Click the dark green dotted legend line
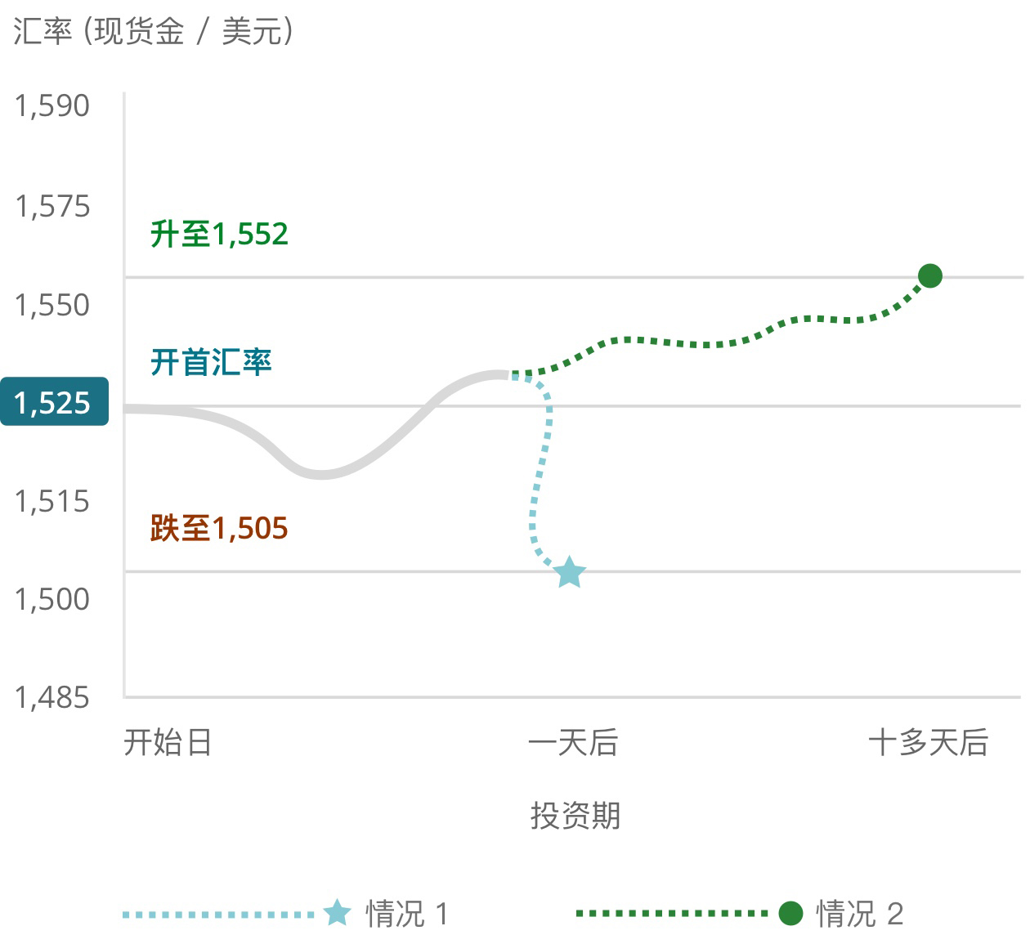 point(672,913)
